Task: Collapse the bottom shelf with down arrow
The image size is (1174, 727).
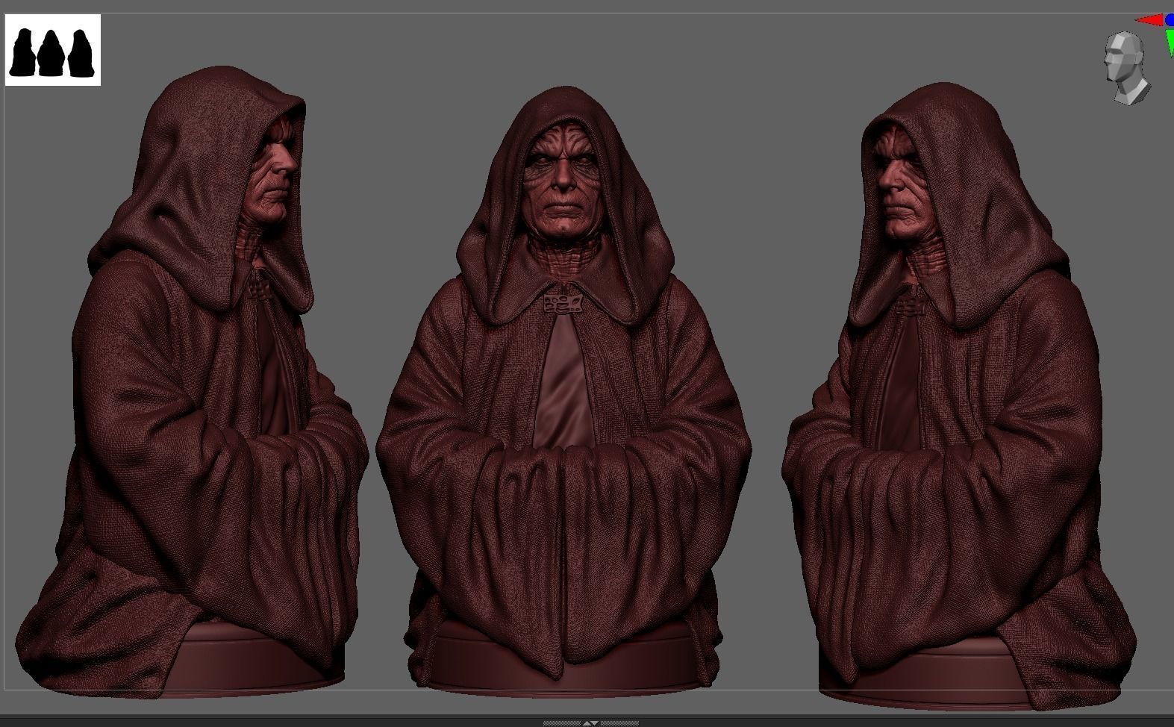Action: click(595, 723)
